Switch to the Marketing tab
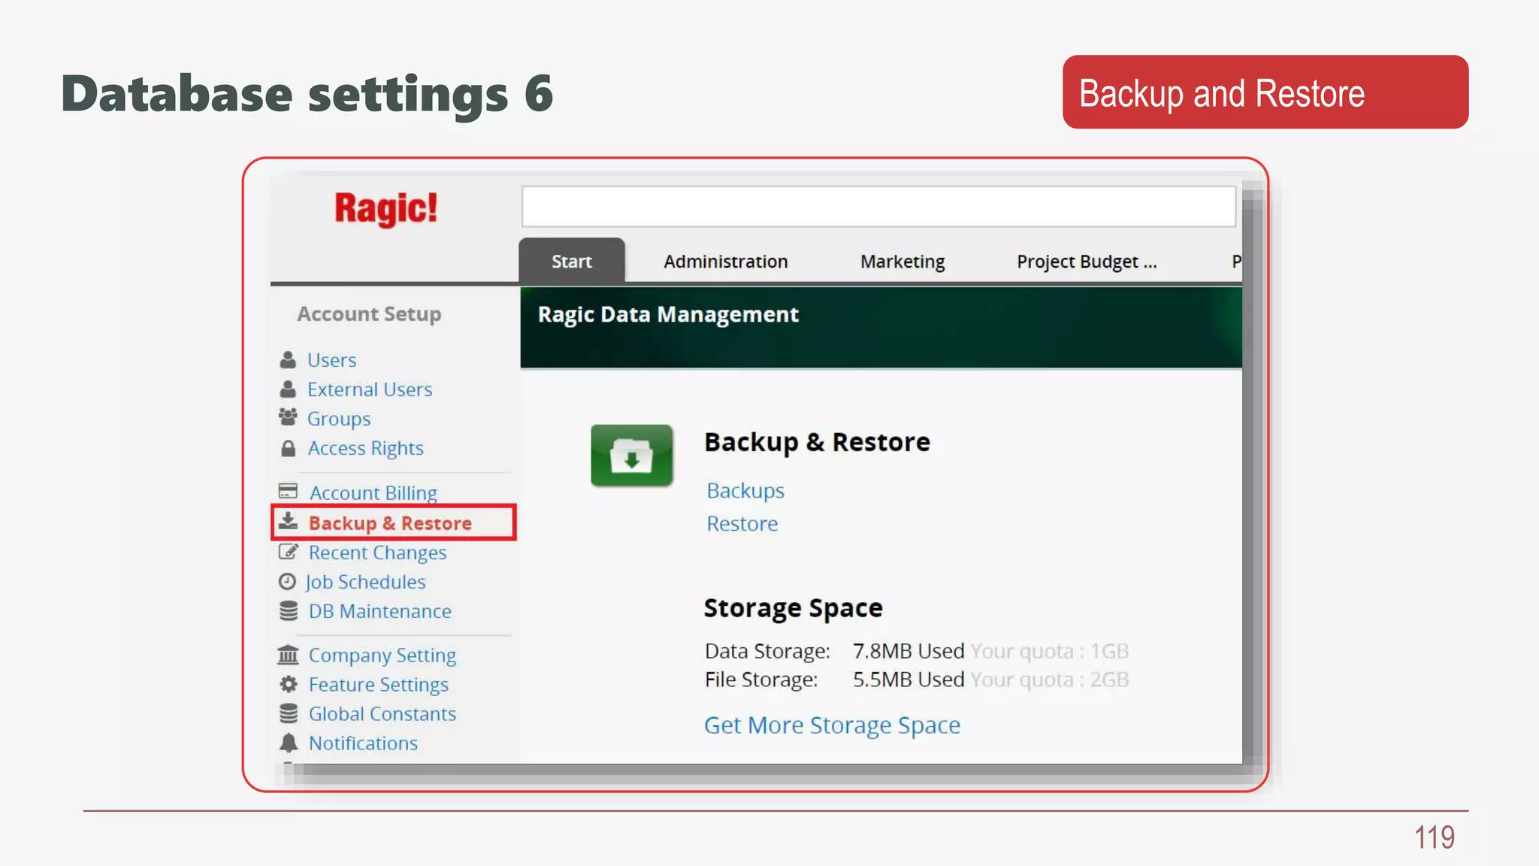Viewport: 1539px width, 866px height. point(903,261)
